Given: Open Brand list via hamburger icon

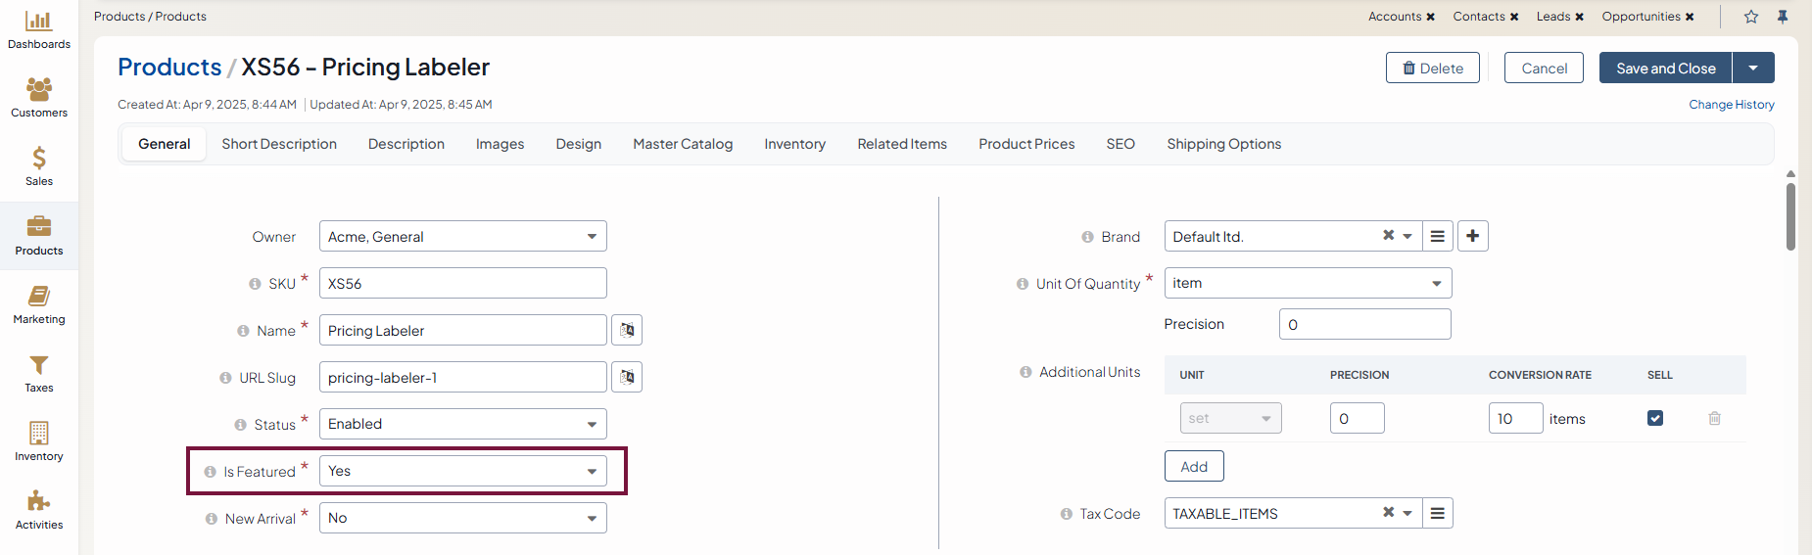Looking at the screenshot, I should [1437, 236].
